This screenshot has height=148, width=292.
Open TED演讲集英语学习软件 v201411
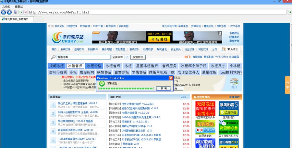77,139
